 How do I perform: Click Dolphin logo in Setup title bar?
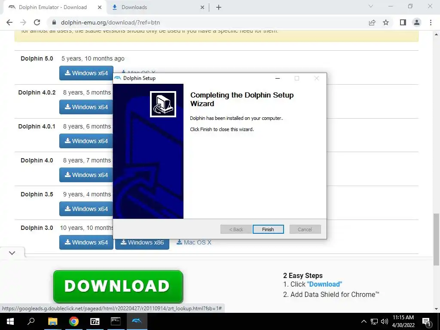(x=118, y=78)
